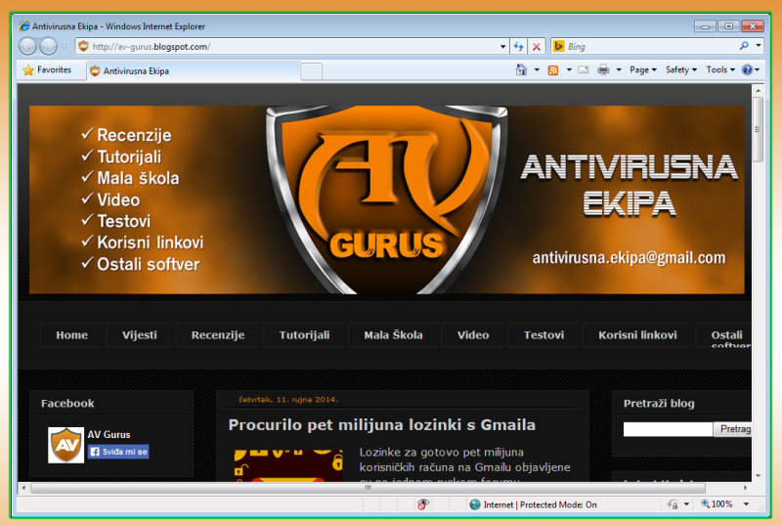Viewport: 782px width, 525px height.
Task: Click the AV Gurus Facebook page name
Action: (109, 434)
